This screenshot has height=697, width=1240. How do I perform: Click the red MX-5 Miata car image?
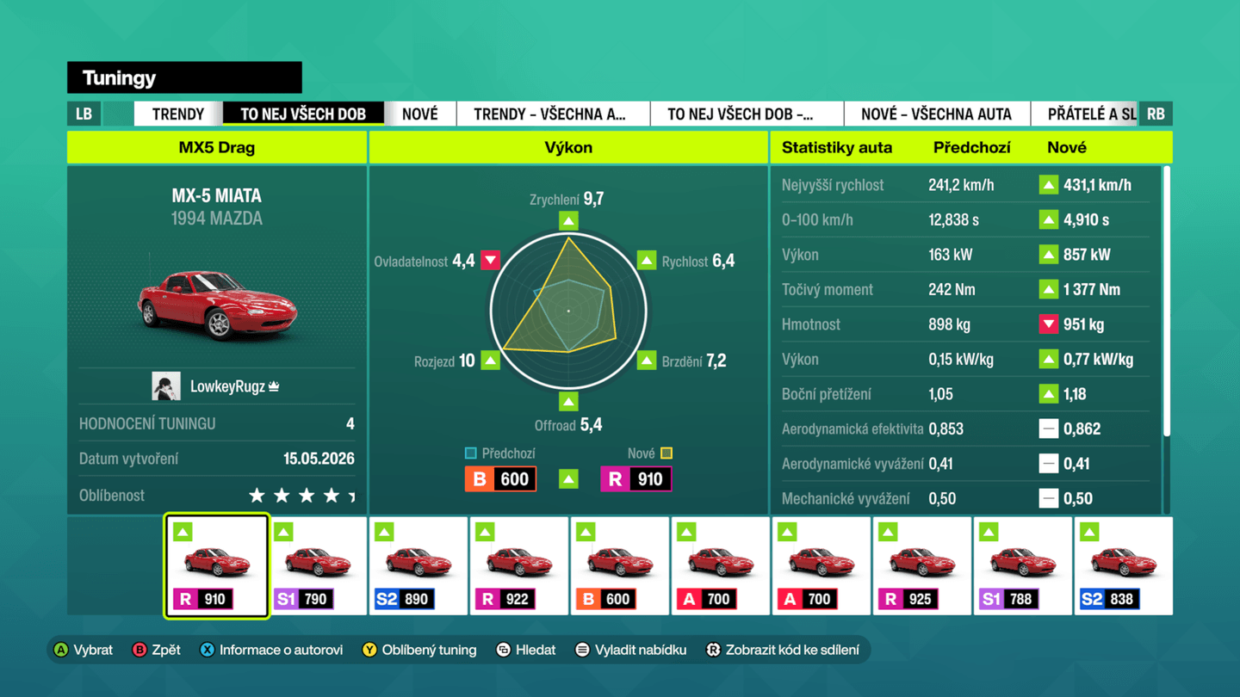pos(217,305)
